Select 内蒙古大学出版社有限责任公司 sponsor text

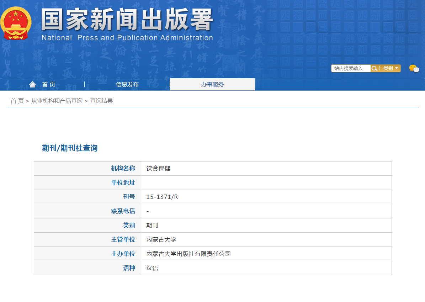coord(188,254)
